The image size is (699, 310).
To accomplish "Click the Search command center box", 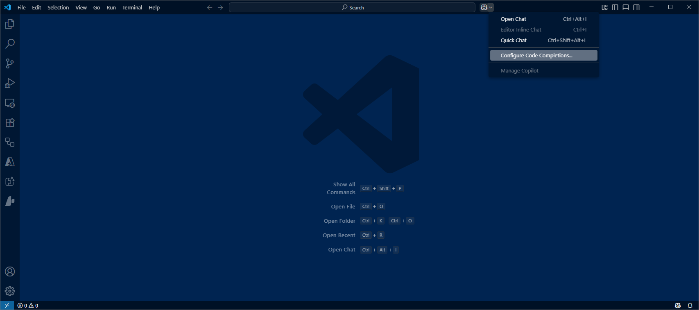I will click(x=352, y=7).
